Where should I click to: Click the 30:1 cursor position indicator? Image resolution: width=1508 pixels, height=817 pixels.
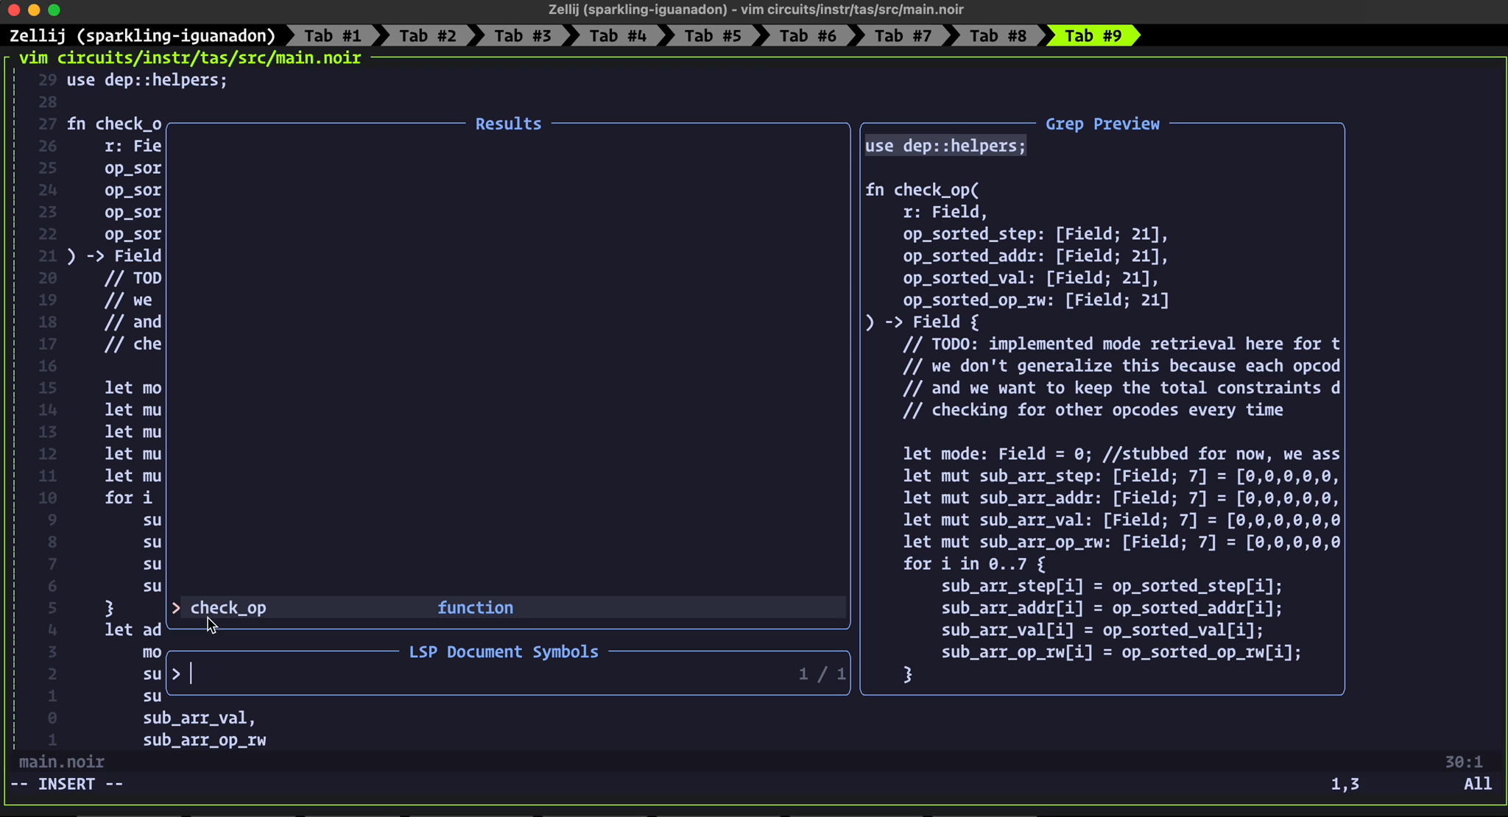tap(1464, 763)
